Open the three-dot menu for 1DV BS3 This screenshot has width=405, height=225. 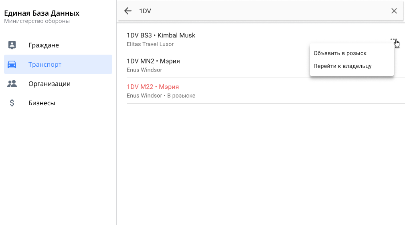point(393,39)
